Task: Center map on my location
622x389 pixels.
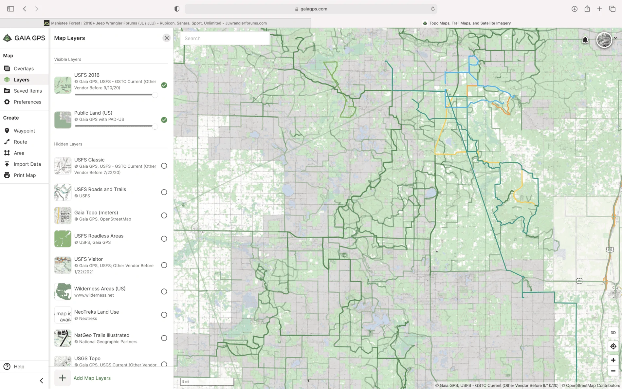Action: tap(613, 346)
